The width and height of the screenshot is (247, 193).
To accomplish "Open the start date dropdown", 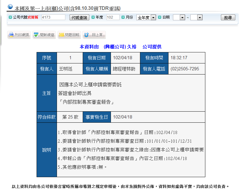I will pos(179,17).
